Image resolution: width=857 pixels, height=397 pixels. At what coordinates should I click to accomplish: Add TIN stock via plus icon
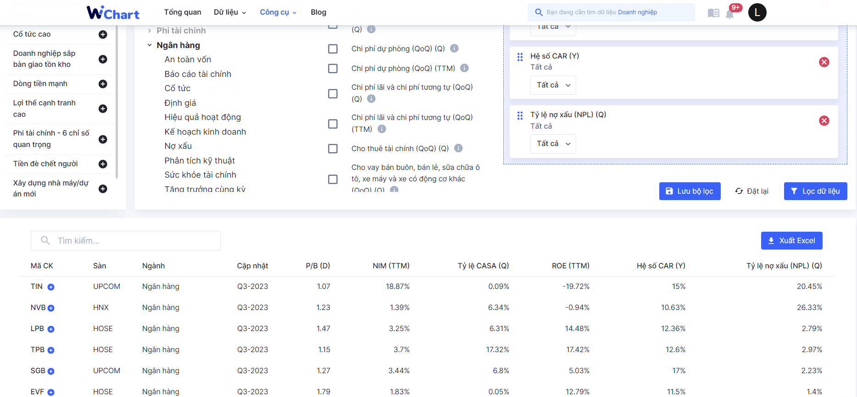[x=51, y=287]
